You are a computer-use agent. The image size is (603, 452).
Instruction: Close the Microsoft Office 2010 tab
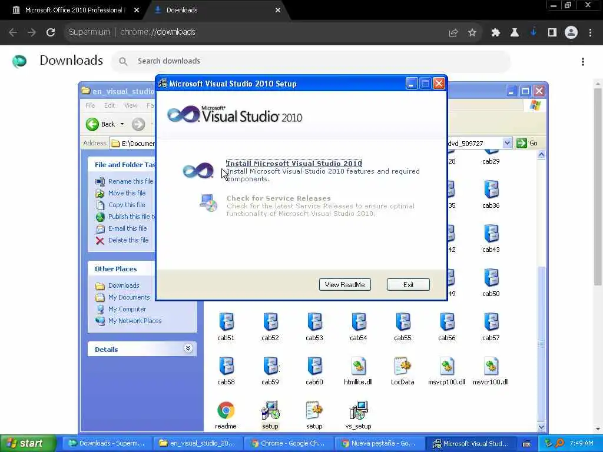pos(137,11)
